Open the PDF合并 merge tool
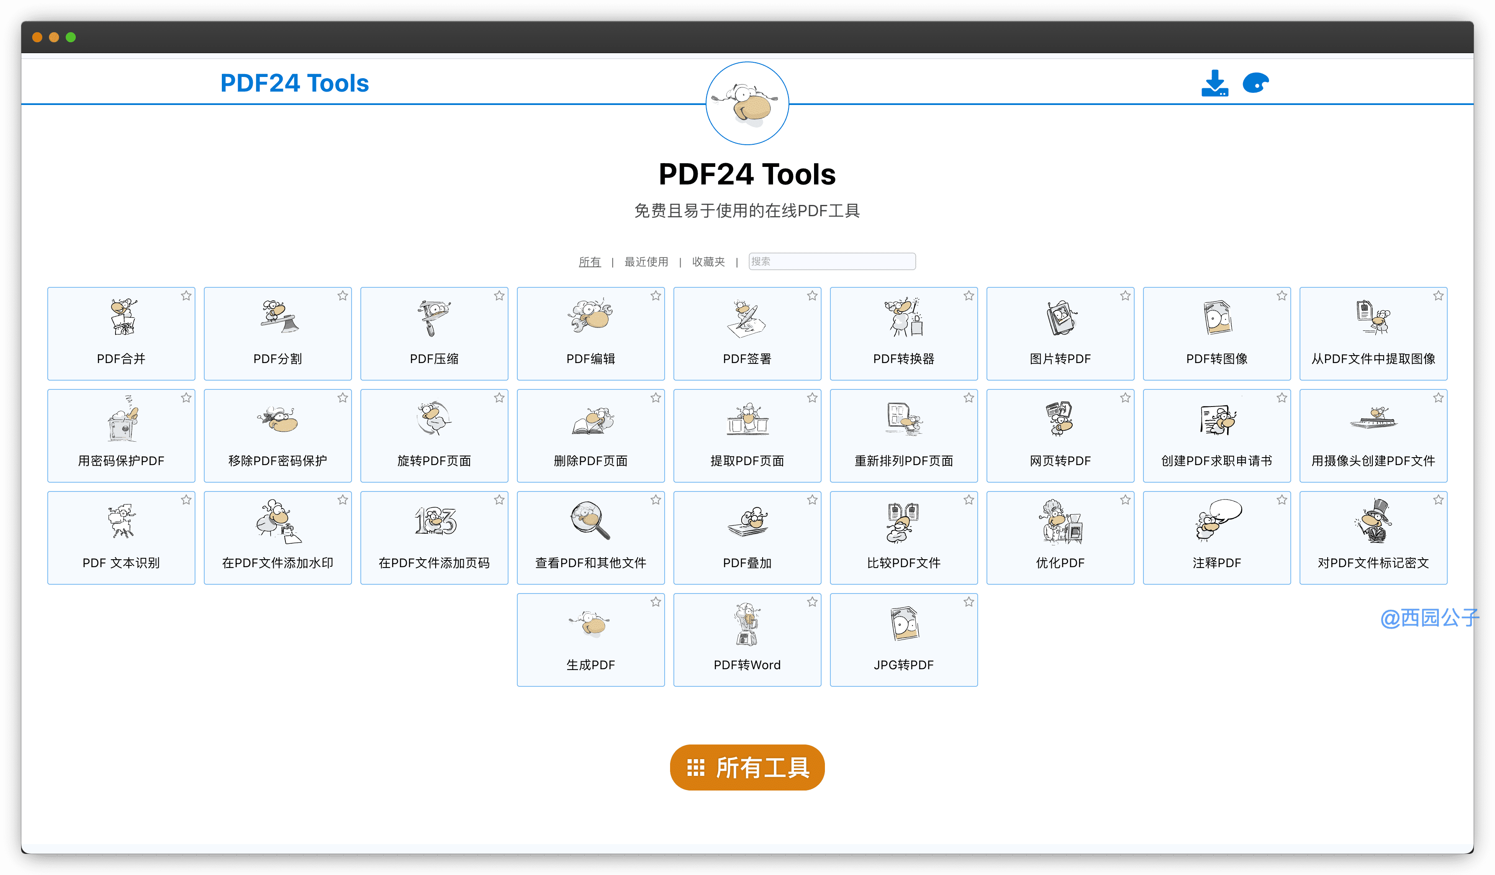1495x875 pixels. (x=121, y=334)
